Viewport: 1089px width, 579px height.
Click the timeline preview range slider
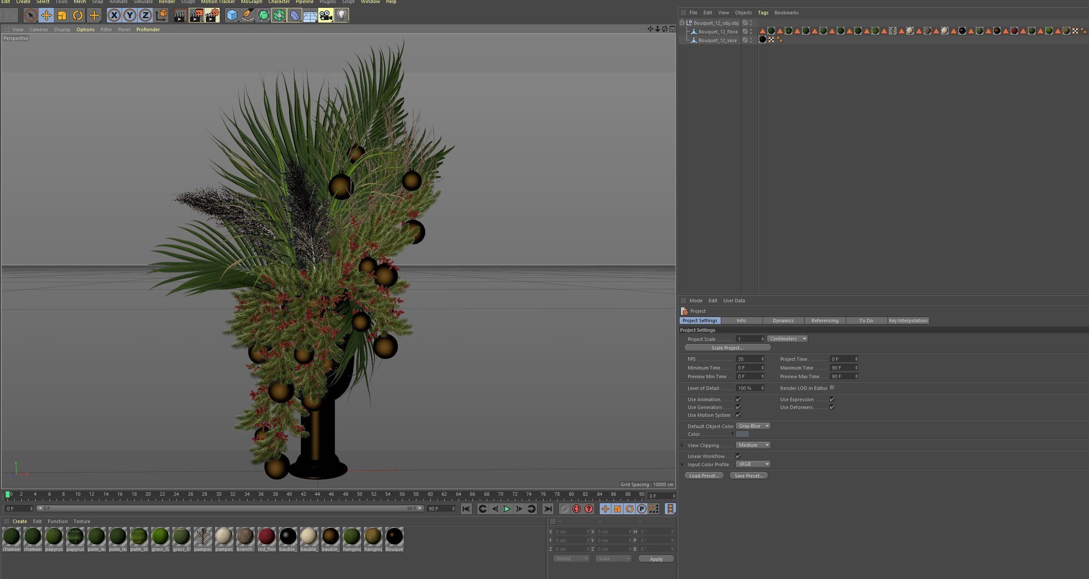tap(230, 508)
